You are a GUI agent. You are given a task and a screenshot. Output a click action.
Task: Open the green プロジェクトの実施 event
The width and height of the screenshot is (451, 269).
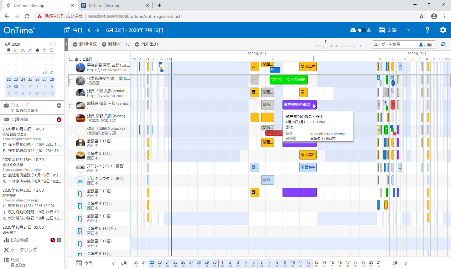click(x=288, y=80)
